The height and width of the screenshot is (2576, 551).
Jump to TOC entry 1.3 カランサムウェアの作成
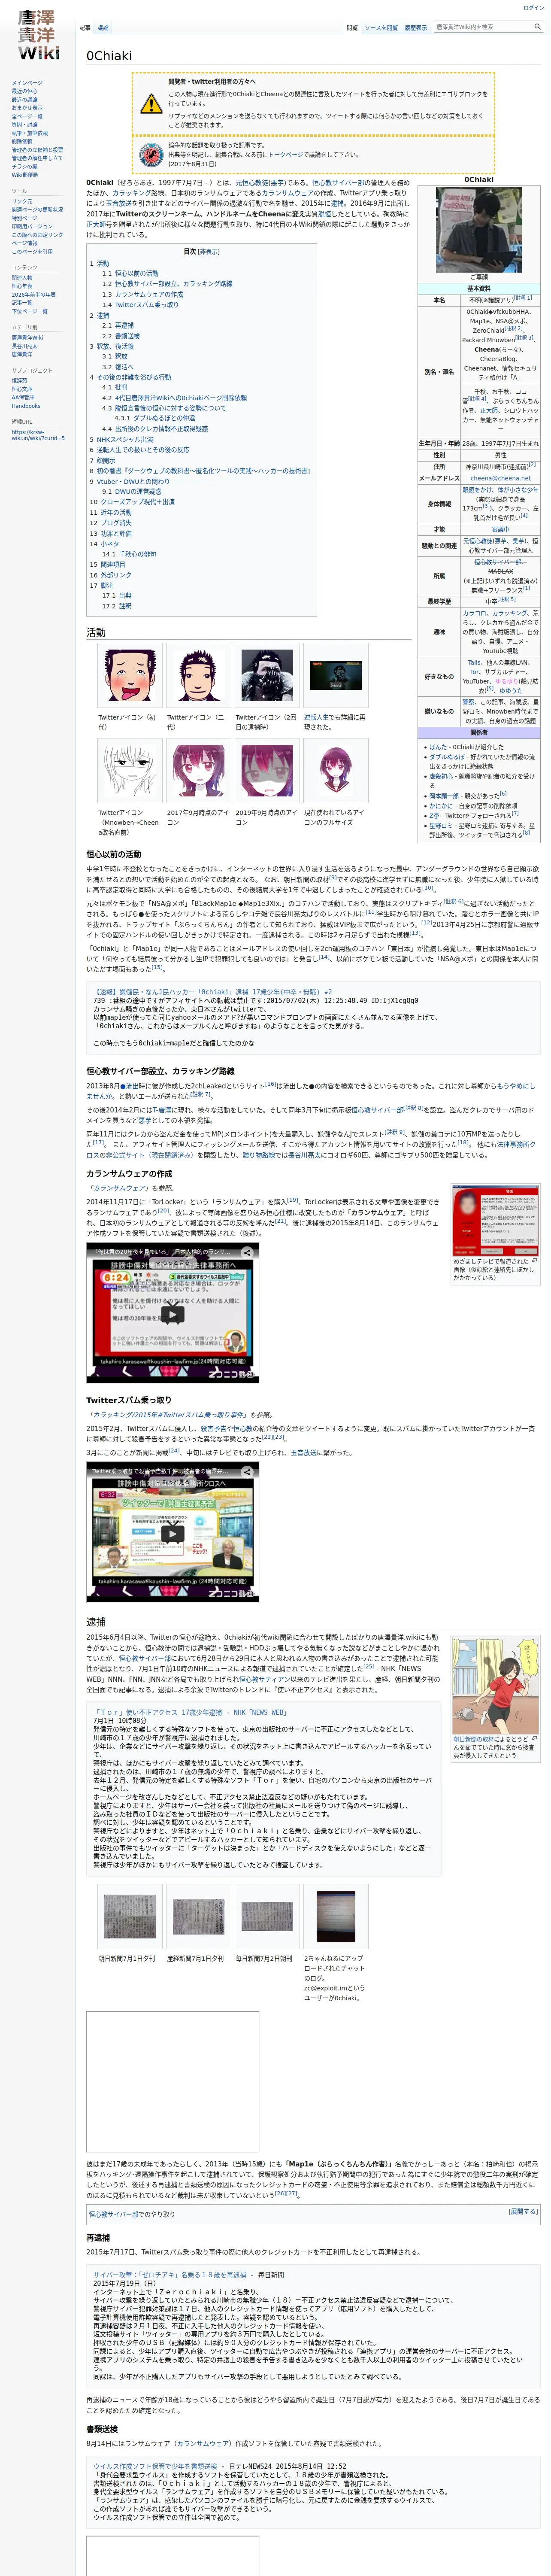pyautogui.click(x=142, y=294)
